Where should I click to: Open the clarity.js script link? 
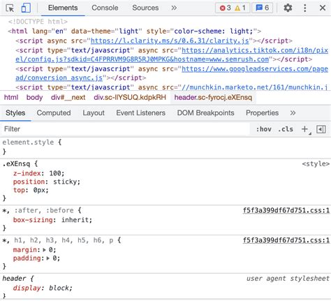(x=170, y=41)
